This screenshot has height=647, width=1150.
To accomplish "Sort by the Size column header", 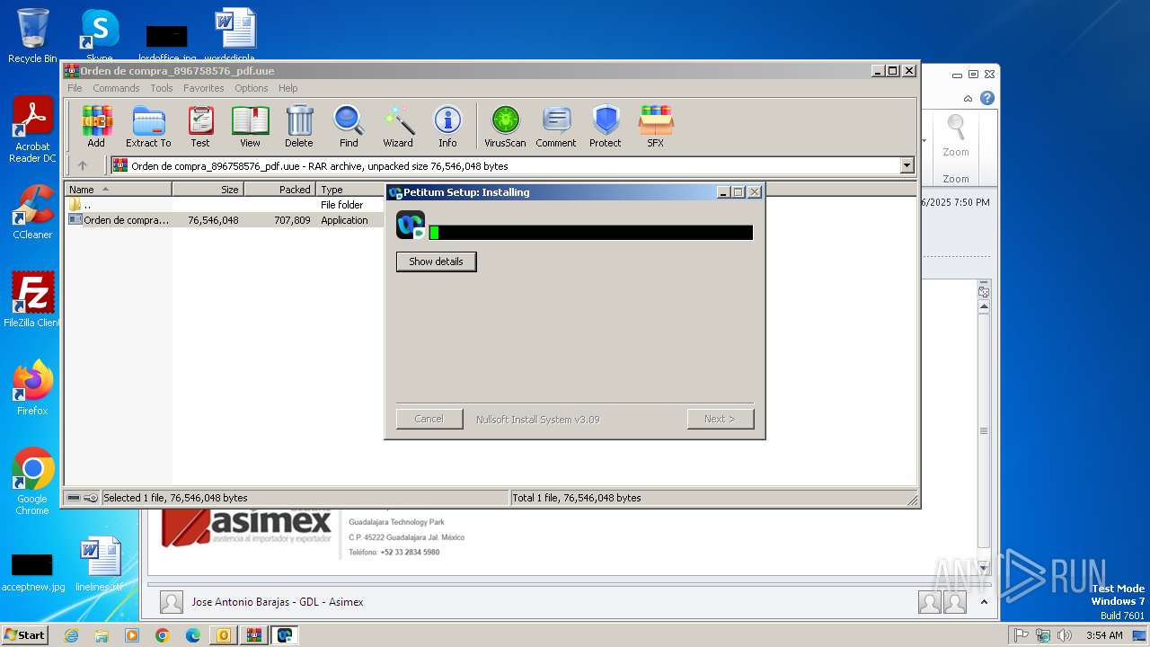I will 208,190.
